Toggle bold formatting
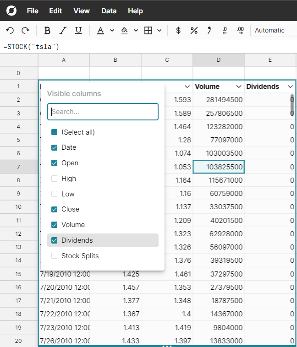This screenshot has width=297, height=347. pos(47,30)
